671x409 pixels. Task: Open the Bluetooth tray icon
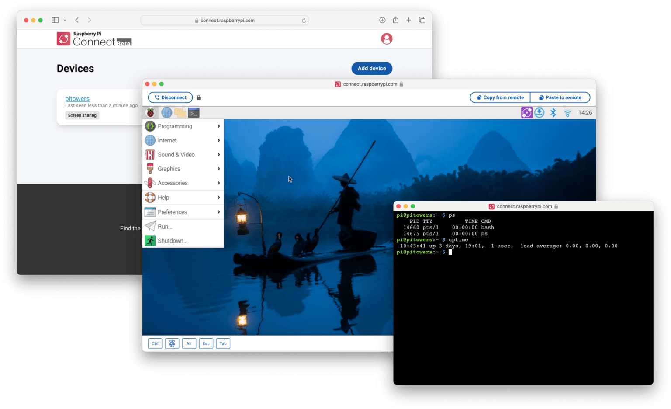point(553,113)
